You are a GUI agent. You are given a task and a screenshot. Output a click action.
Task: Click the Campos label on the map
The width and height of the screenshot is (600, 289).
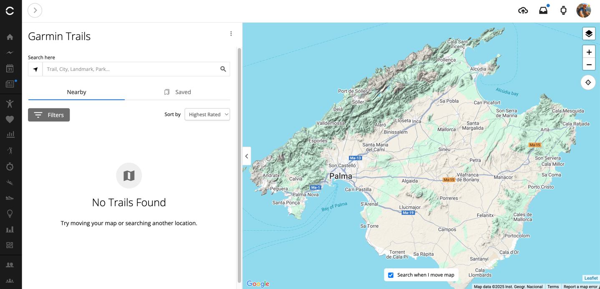(447, 230)
